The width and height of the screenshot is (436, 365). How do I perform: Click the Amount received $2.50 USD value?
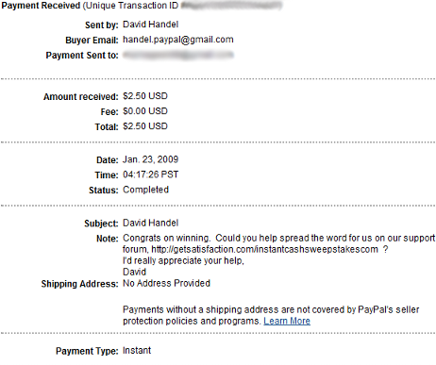click(145, 96)
